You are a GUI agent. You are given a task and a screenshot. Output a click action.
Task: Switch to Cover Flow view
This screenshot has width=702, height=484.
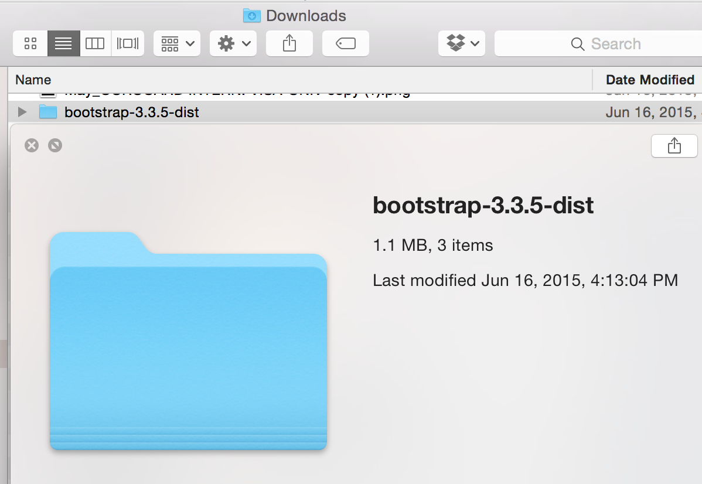pyautogui.click(x=128, y=43)
